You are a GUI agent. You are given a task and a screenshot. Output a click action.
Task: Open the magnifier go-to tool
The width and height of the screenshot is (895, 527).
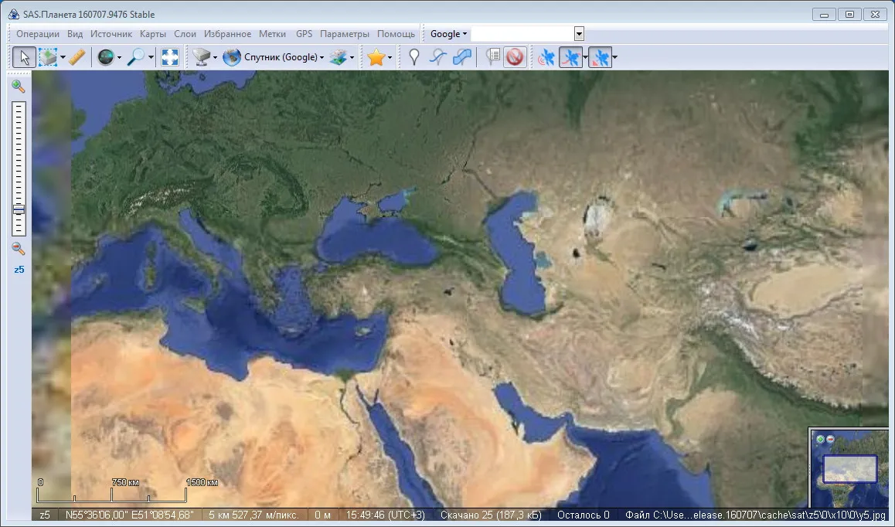coord(136,57)
